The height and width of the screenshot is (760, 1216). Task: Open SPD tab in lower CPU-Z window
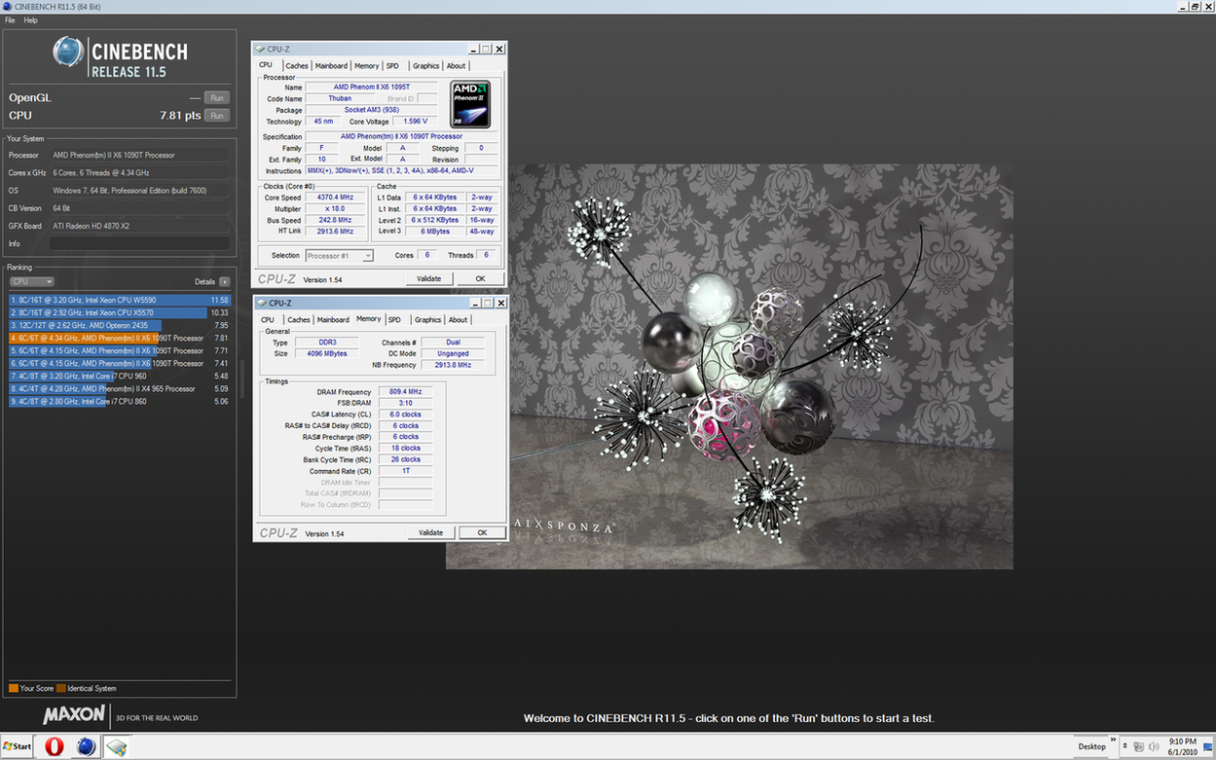394,319
